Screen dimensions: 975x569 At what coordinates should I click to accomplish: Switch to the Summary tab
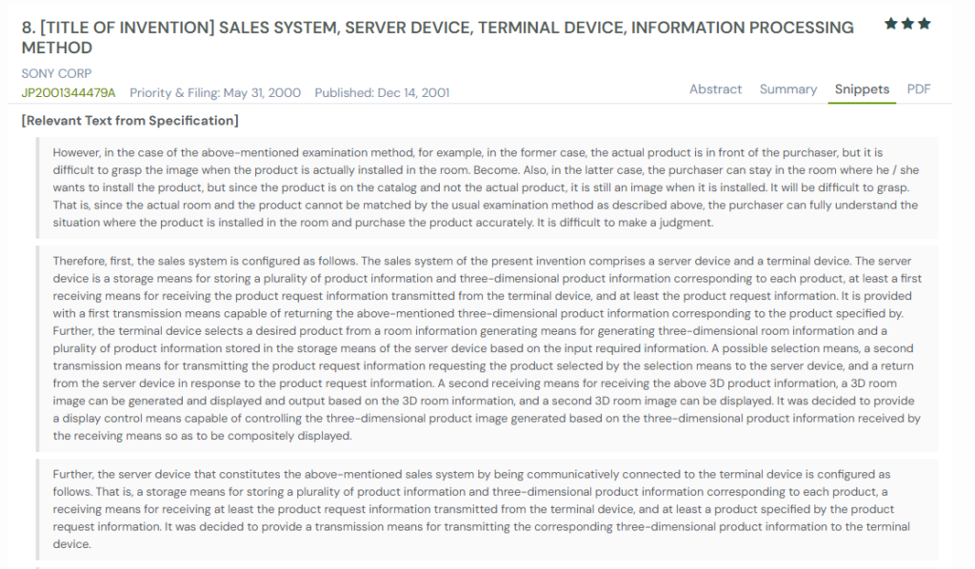pyautogui.click(x=787, y=89)
